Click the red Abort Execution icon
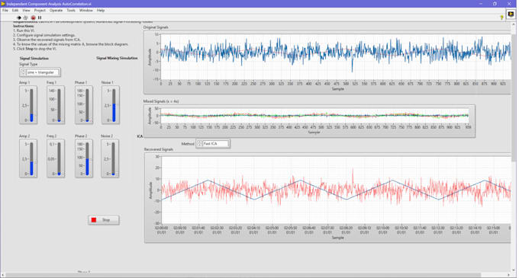This screenshot has height=278, width=519. click(x=33, y=18)
